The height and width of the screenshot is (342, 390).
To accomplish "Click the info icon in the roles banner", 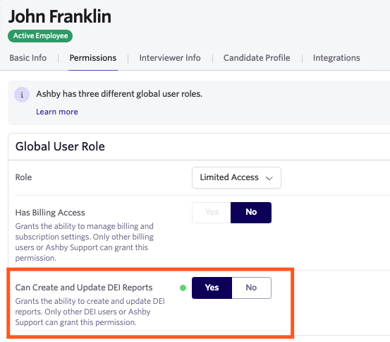I will coord(22,95).
